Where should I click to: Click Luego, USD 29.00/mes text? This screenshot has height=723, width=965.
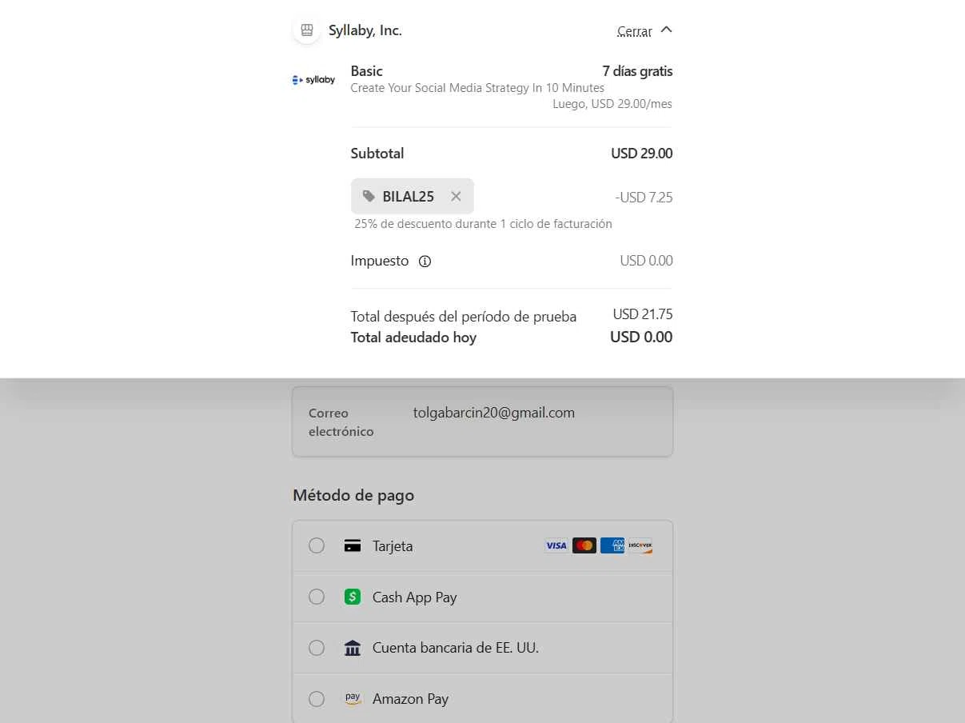(x=612, y=104)
